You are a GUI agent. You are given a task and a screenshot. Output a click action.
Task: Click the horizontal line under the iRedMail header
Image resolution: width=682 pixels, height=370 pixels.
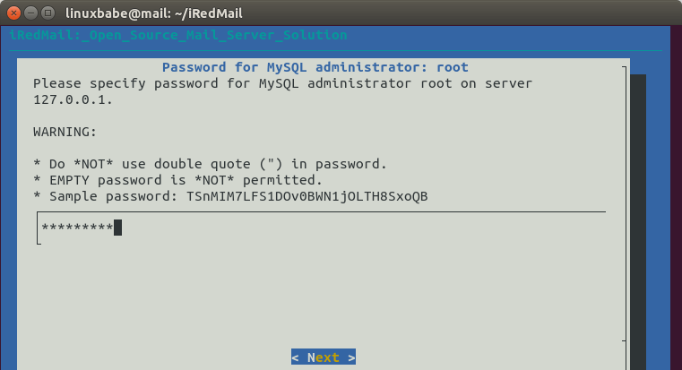(x=341, y=51)
